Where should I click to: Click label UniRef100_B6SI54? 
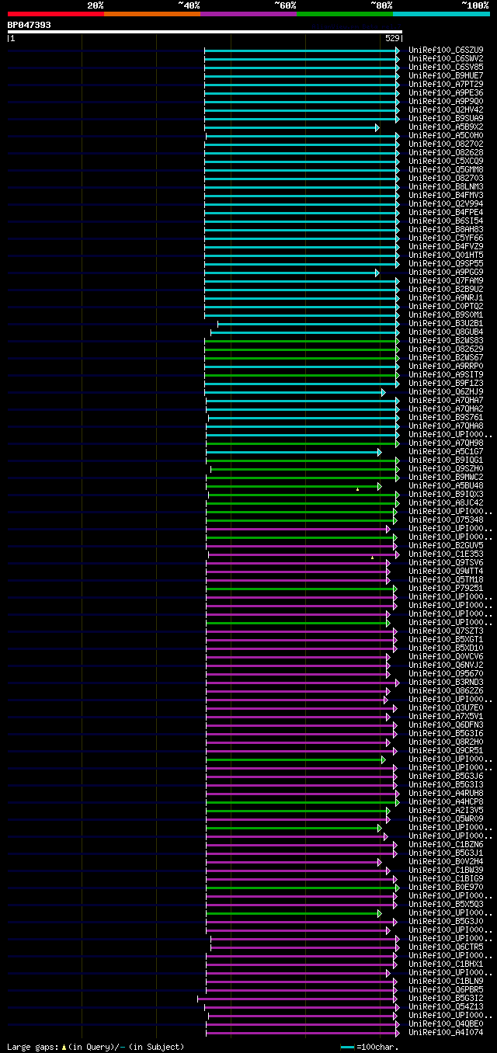pyautogui.click(x=446, y=221)
